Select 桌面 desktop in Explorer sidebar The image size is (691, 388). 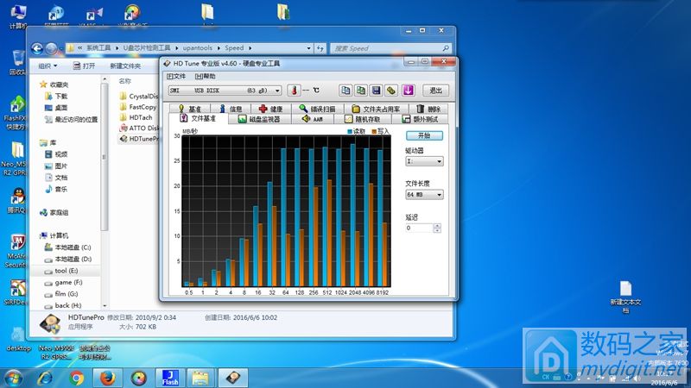coord(56,107)
